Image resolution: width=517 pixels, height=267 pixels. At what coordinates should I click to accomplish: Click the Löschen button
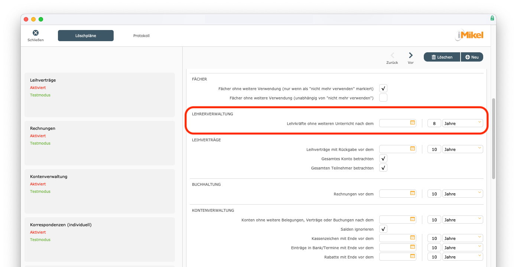pyautogui.click(x=442, y=57)
